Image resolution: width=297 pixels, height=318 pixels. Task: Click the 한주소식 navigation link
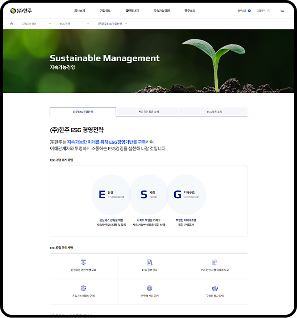click(x=190, y=10)
